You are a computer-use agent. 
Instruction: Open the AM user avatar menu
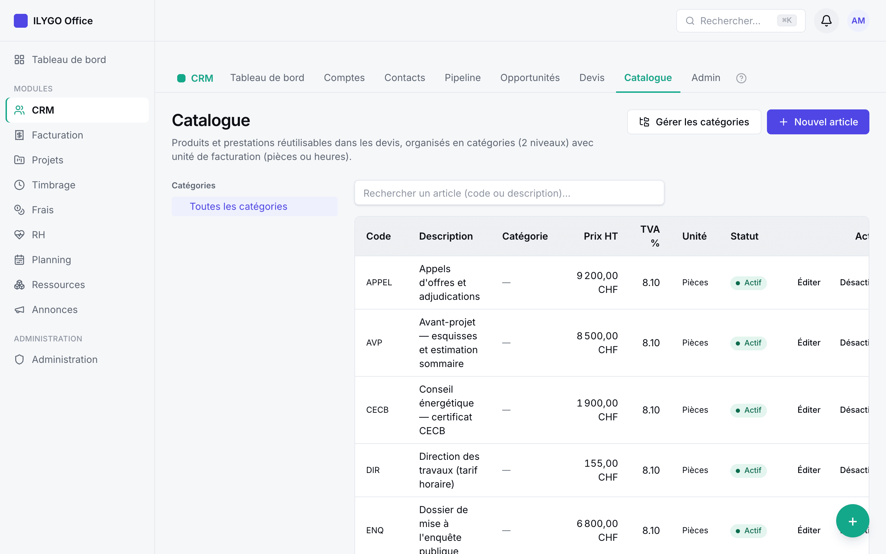pyautogui.click(x=858, y=20)
